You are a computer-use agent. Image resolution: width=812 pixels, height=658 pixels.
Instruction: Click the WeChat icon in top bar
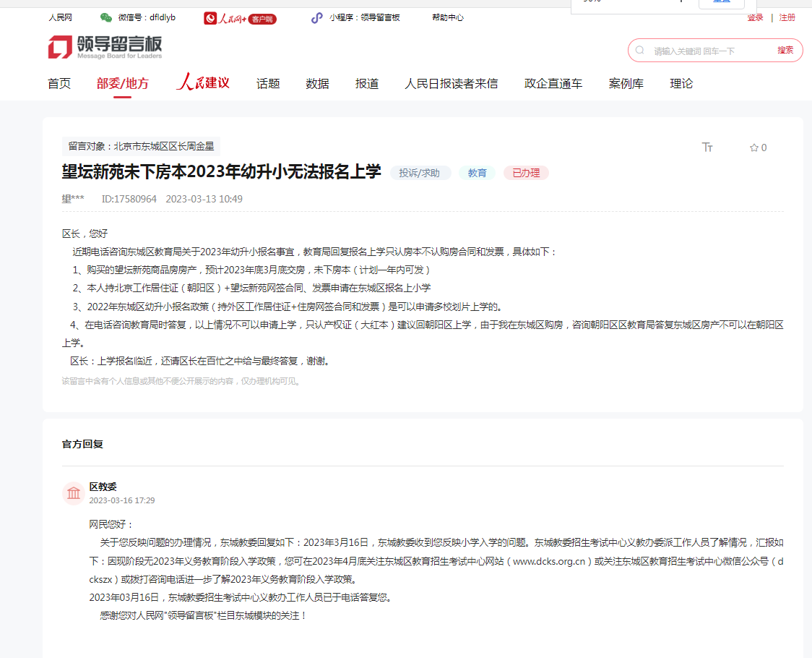pyautogui.click(x=106, y=17)
